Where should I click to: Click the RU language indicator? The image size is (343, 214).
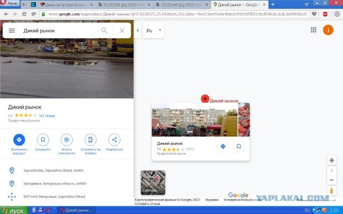(307, 210)
